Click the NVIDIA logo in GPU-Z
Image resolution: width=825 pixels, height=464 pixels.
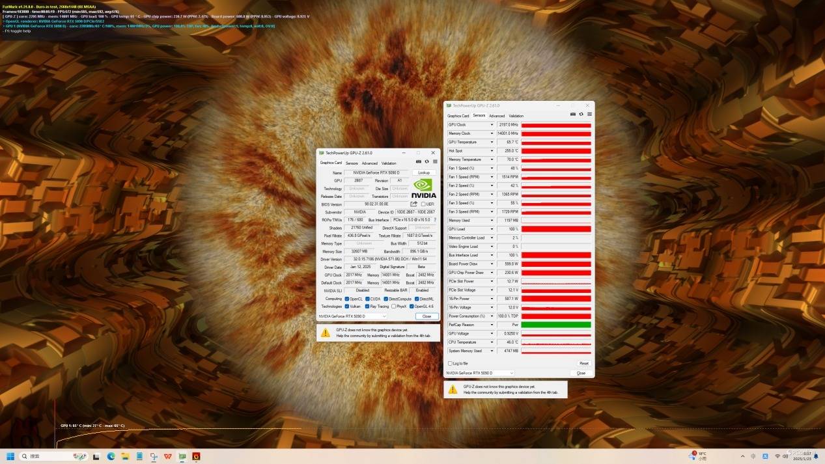(x=424, y=188)
